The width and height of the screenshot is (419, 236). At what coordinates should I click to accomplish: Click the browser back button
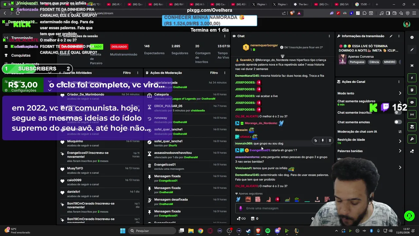pyautogui.click(x=5, y=13)
